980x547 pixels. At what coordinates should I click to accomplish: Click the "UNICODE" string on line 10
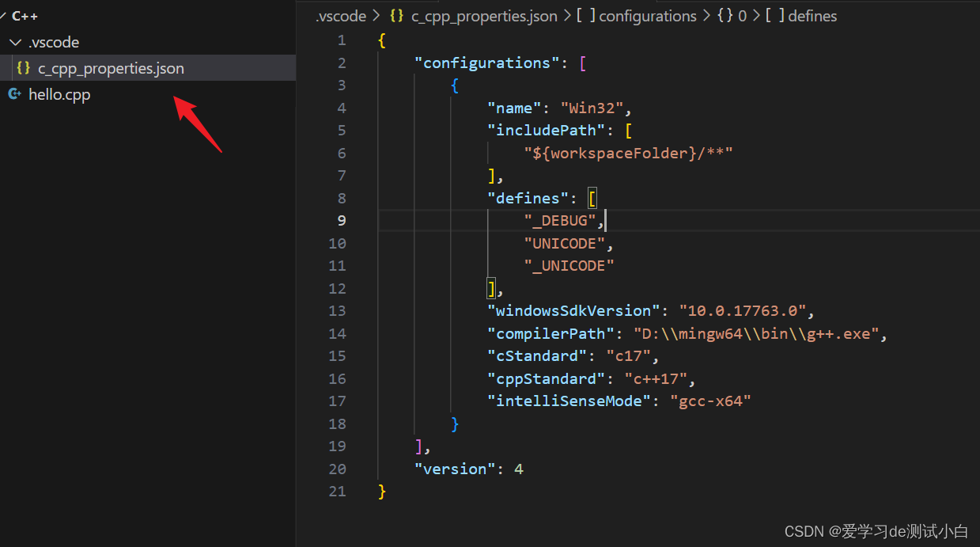564,244
